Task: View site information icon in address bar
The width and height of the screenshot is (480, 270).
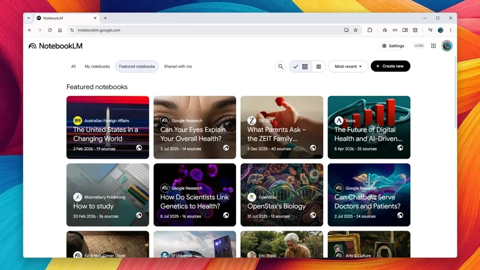Action: [x=72, y=30]
